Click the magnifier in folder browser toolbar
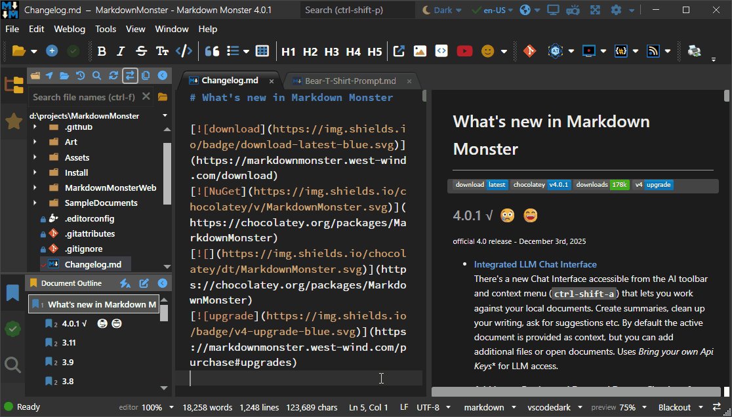Image resolution: width=732 pixels, height=417 pixels. [96, 75]
